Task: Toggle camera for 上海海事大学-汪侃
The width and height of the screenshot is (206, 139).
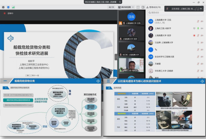Action: click(202, 21)
